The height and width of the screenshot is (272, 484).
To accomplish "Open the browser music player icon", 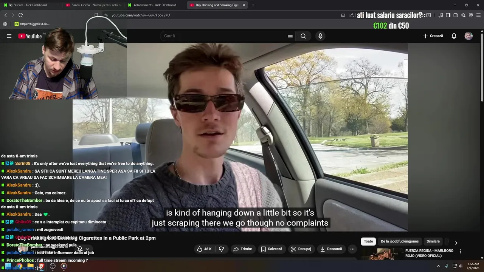I will coord(441,15).
